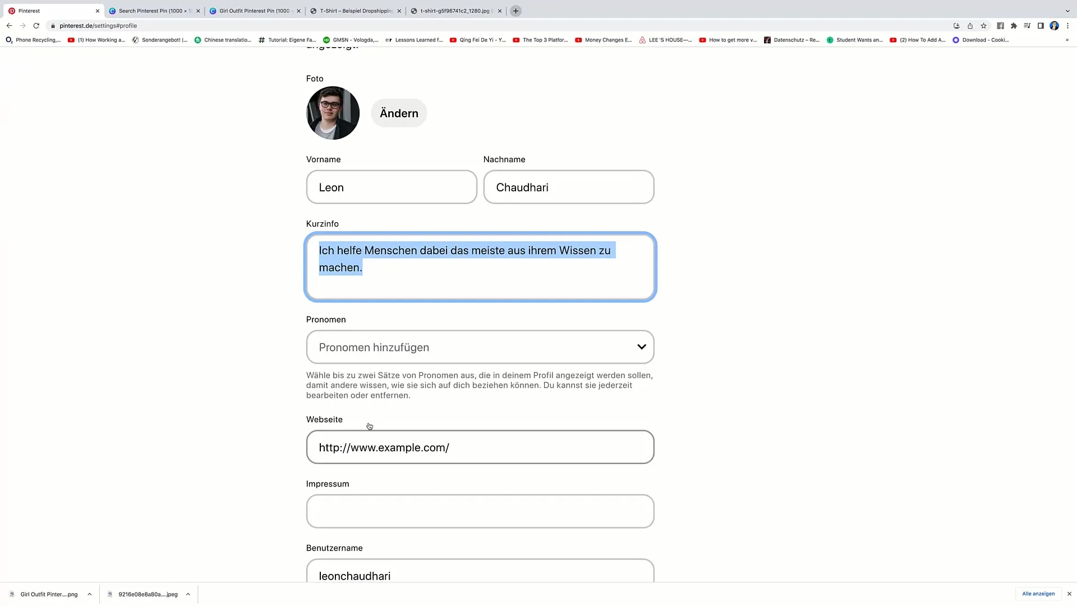Click the Webseite URL input field
Screen dimensions: 1077x606
tap(480, 447)
